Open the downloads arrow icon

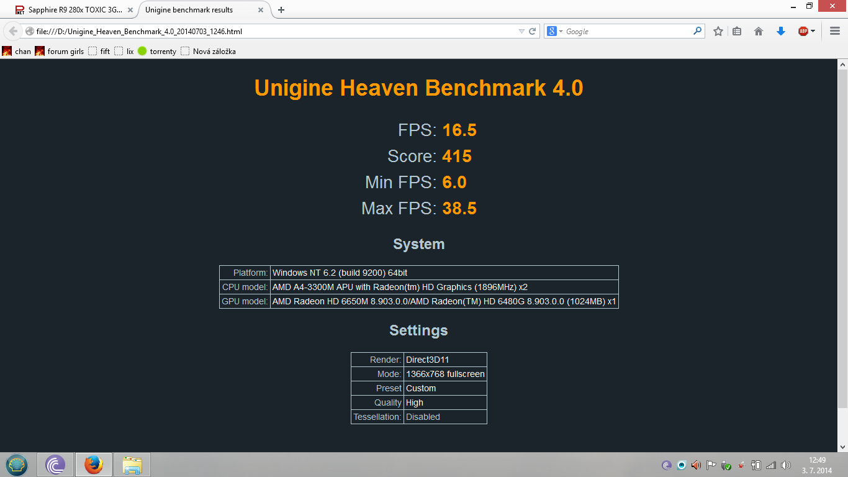[781, 31]
